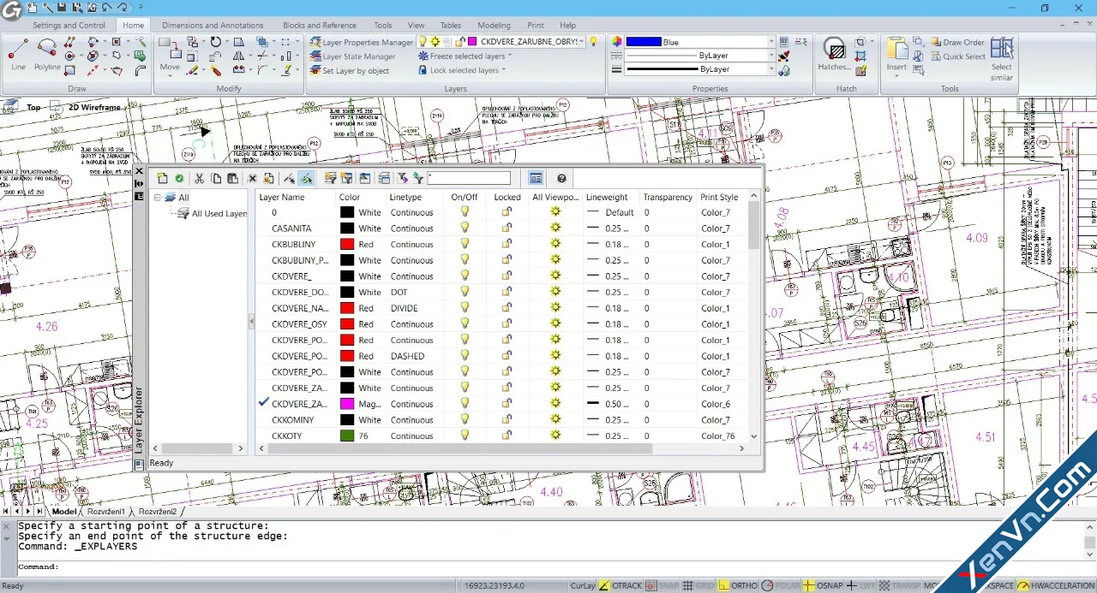Click the settings panel icon in Layer Explorer toolbar
This screenshot has height=593, width=1097.
click(x=536, y=178)
